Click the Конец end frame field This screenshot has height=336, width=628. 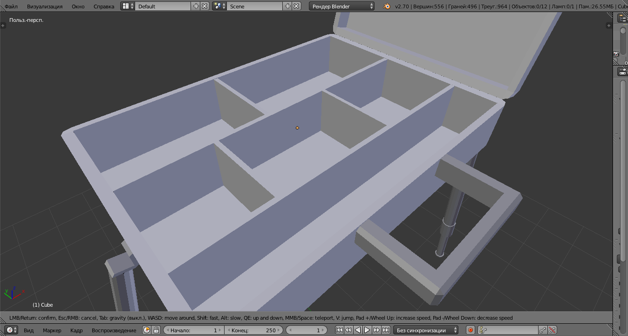tap(253, 330)
